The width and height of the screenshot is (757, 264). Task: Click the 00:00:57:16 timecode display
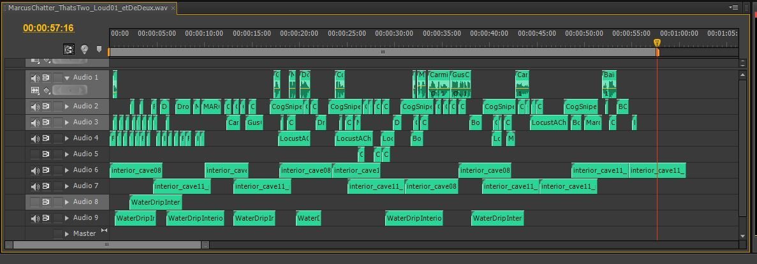pyautogui.click(x=48, y=28)
